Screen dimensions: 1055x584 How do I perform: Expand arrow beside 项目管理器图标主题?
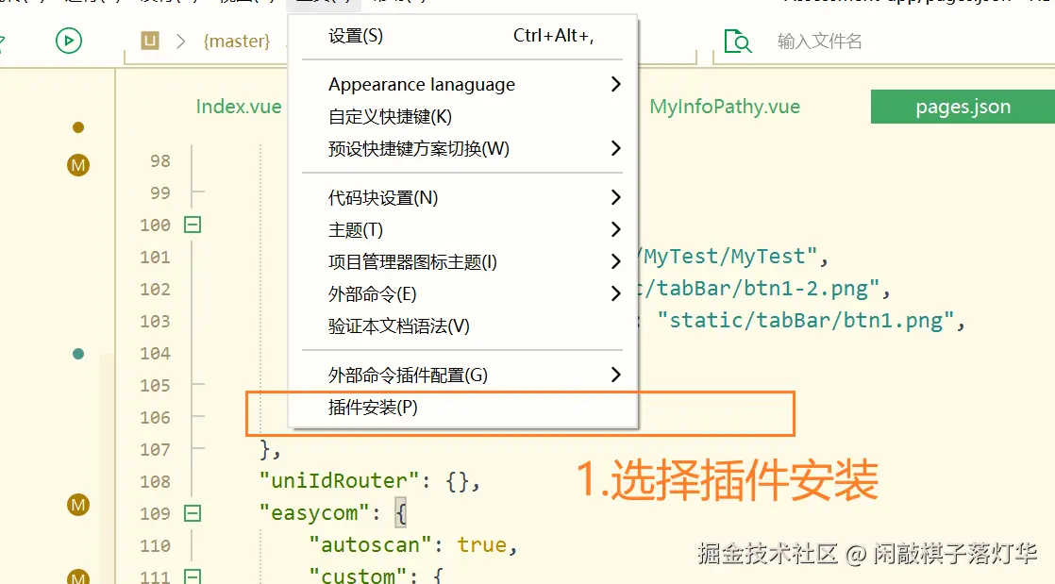615,261
